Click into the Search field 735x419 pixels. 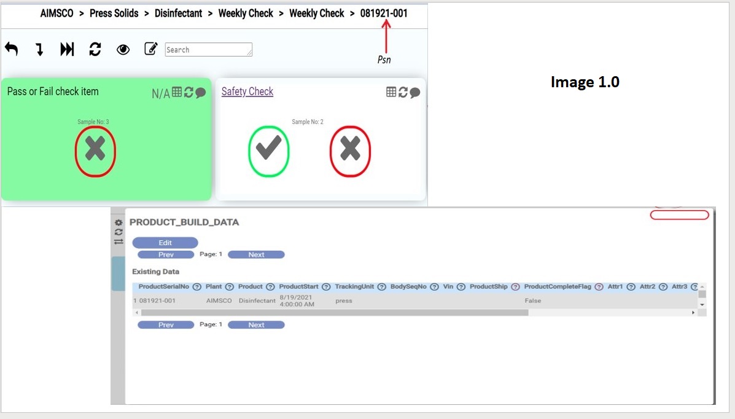209,50
